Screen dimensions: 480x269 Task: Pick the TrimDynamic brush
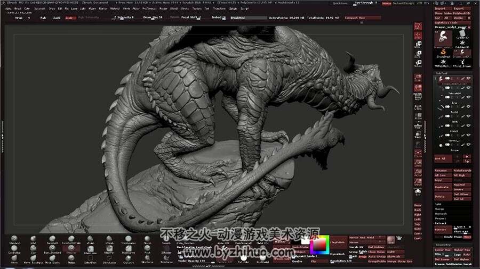click(x=128, y=240)
